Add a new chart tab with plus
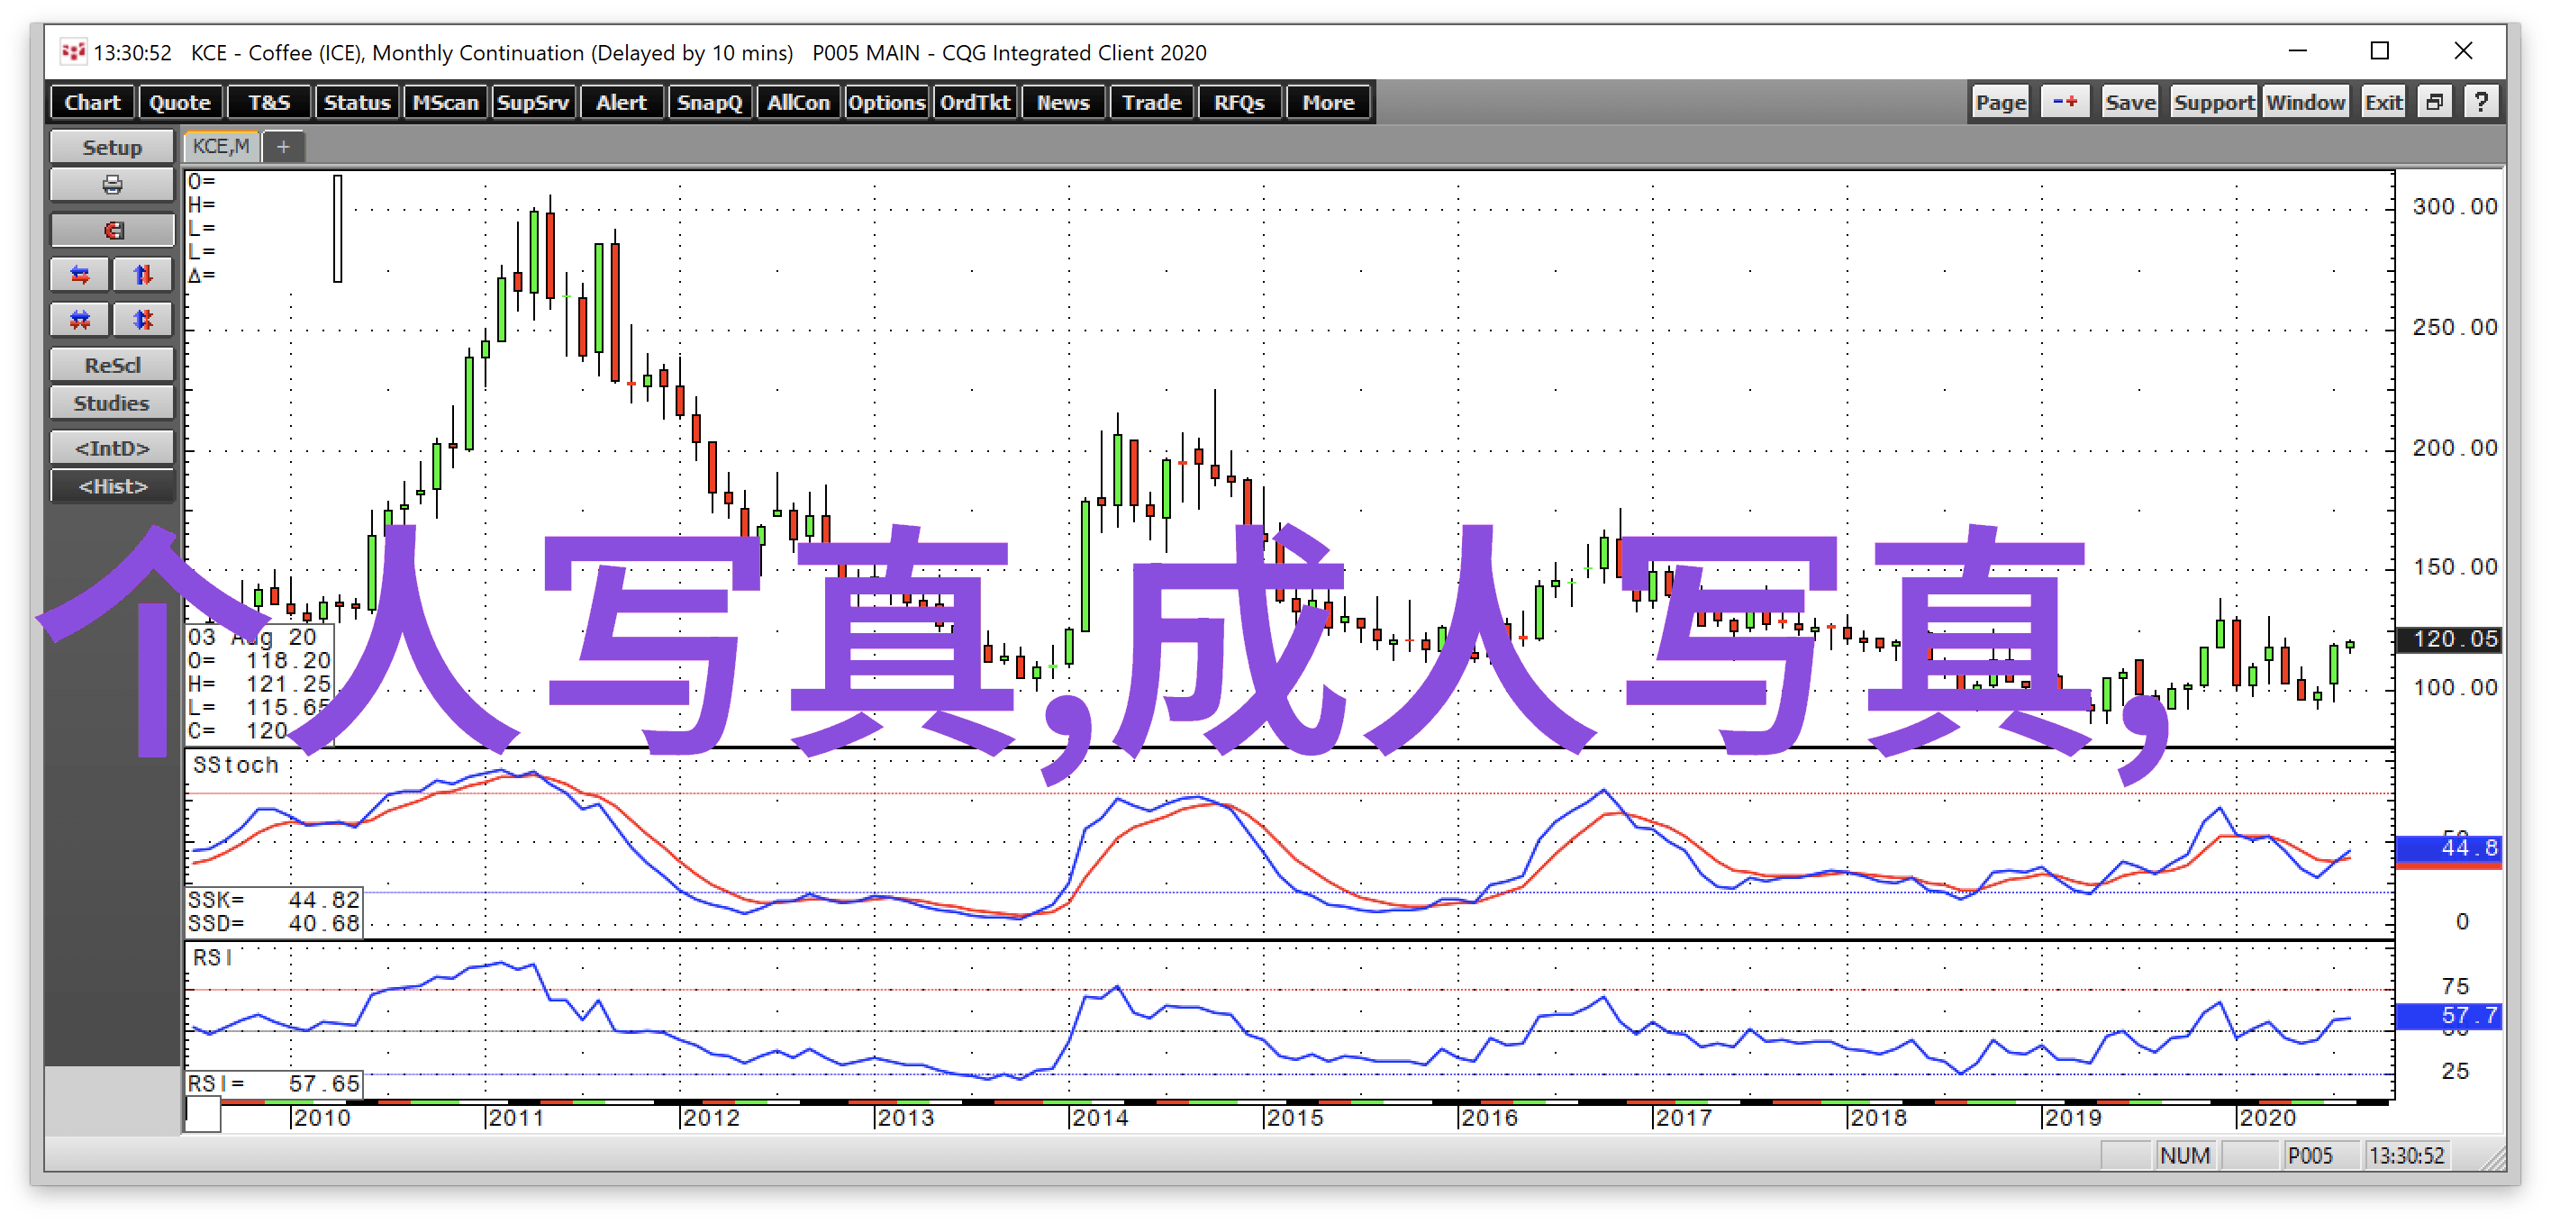Image resolution: width=2551 pixels, height=1223 pixels. tap(283, 147)
